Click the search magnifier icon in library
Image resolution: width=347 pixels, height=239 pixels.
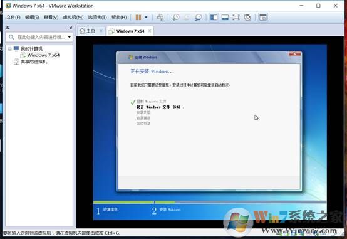[x=11, y=37]
